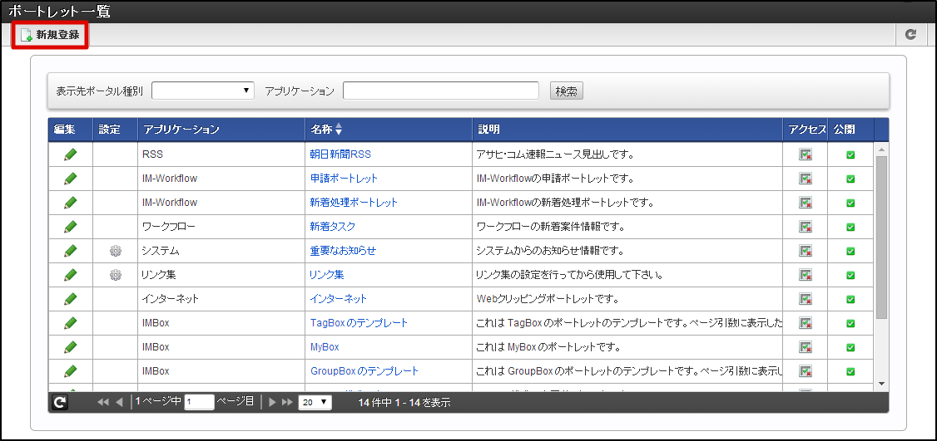Screen dimensions: 937x441
Task: Click the アプリケーション search text field
Action: tap(440, 91)
